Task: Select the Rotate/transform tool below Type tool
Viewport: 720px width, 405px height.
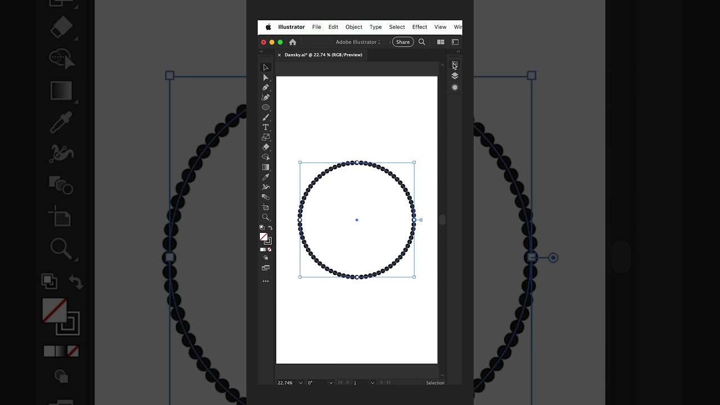Action: [x=265, y=137]
